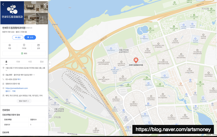The image size is (217, 137).
Task: Set place as 출발 starting point
Action: [18, 38]
